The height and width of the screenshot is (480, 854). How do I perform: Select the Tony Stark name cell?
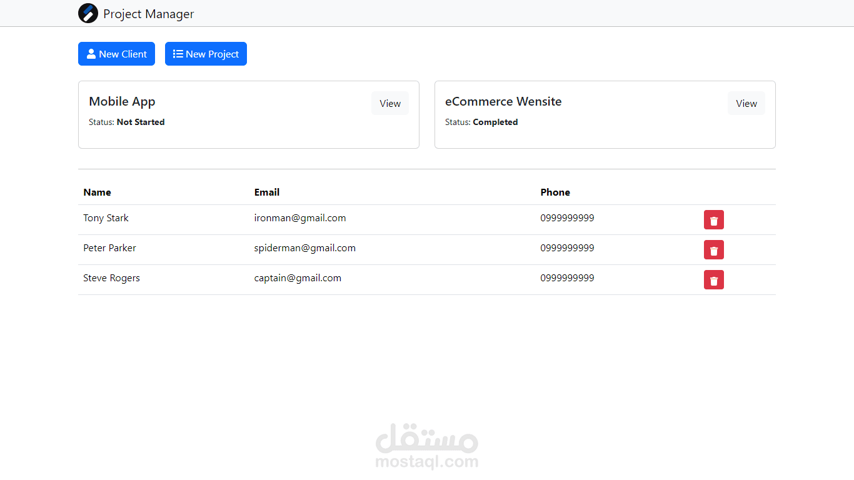(106, 218)
